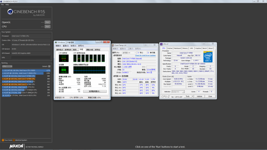The width and height of the screenshot is (267, 150).
Task: Select ranking row Intel Xeon CPU X5650
Action: [x=26, y=70]
